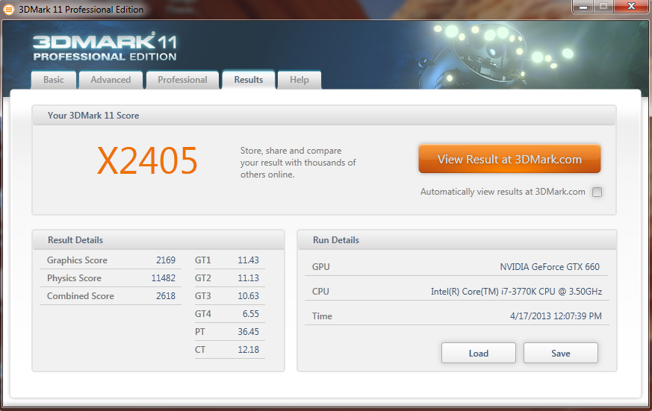The height and width of the screenshot is (411, 652).
Task: Enable automatically view results at 3DMark.com checkbox
Action: point(597,192)
